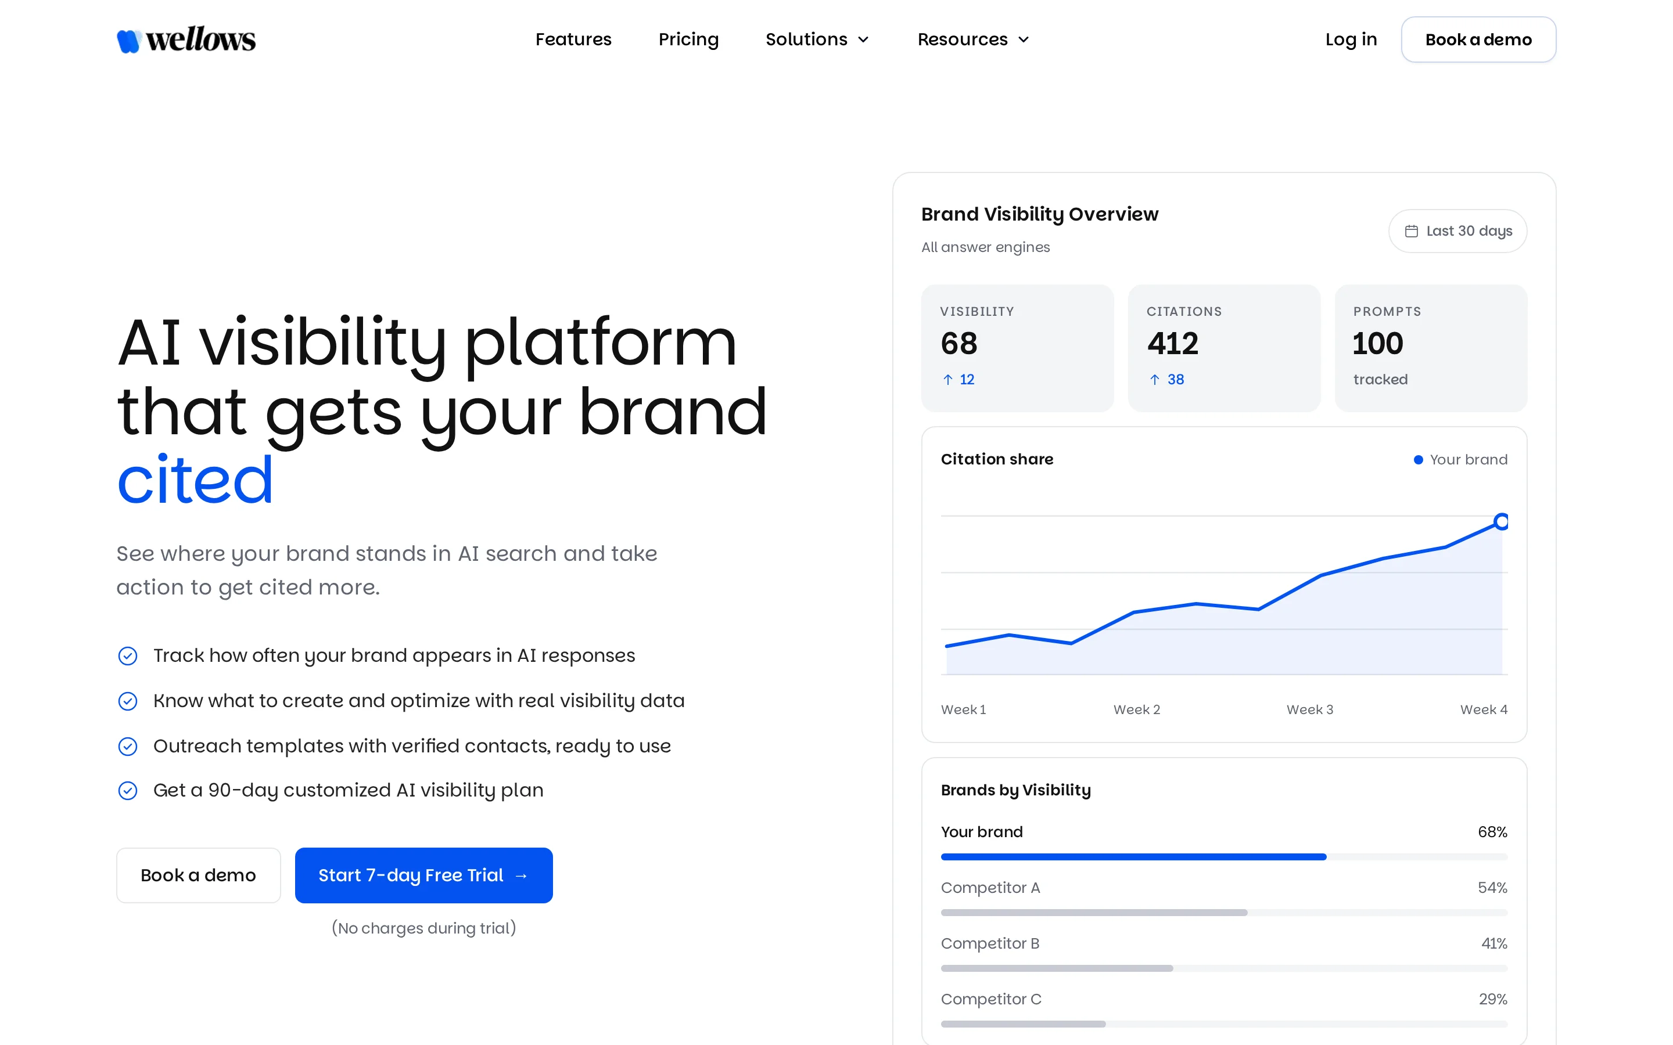This screenshot has width=1673, height=1045.
Task: Click the Your brand legend dot
Action: (x=1418, y=460)
